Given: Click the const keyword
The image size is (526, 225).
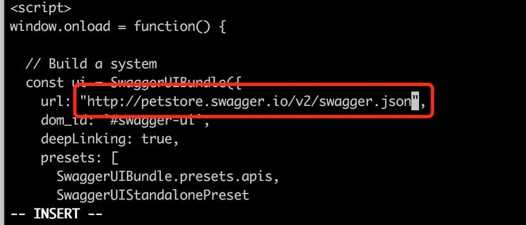Looking at the screenshot, I should tap(45, 83).
